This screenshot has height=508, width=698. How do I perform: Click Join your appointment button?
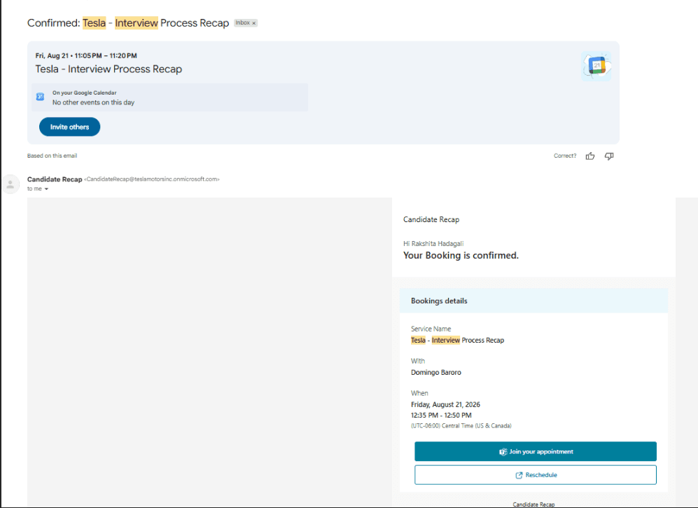click(x=536, y=451)
